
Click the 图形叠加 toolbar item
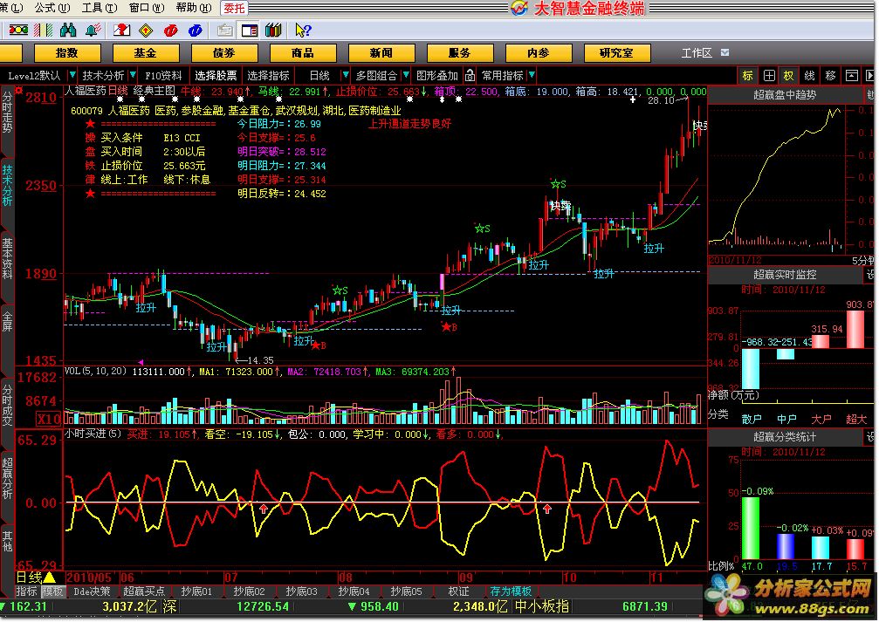437,75
